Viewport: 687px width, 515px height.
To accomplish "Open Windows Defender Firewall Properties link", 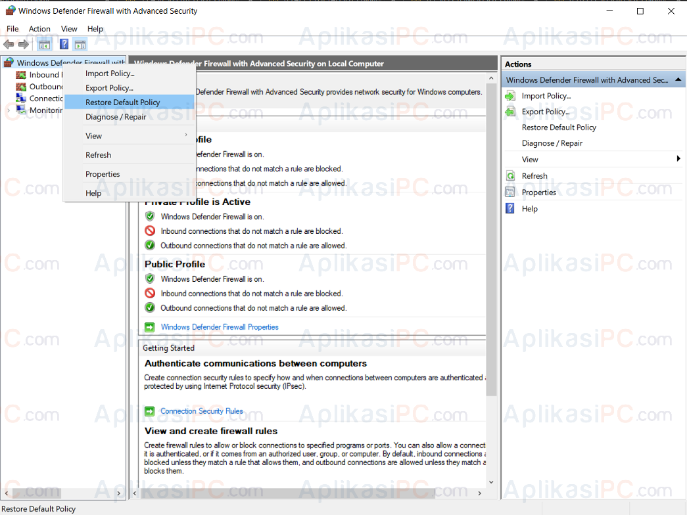I will tap(220, 327).
